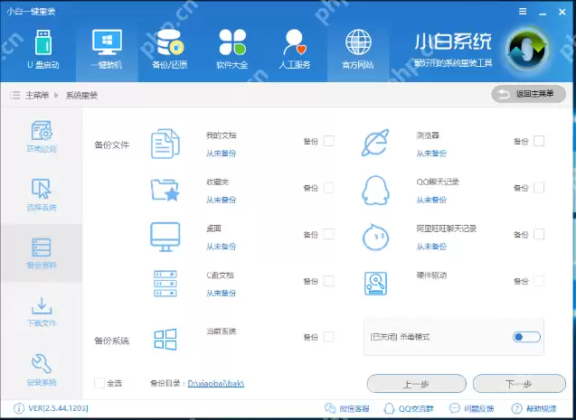Open QQ交流群 in the footer

click(409, 408)
